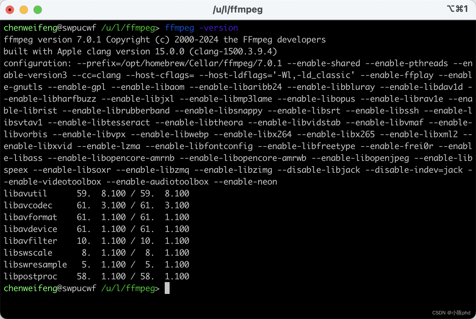Click the '--enable-libsnappy' flag
Image resolution: width=476 pixels, height=319 pixels.
tap(218, 111)
